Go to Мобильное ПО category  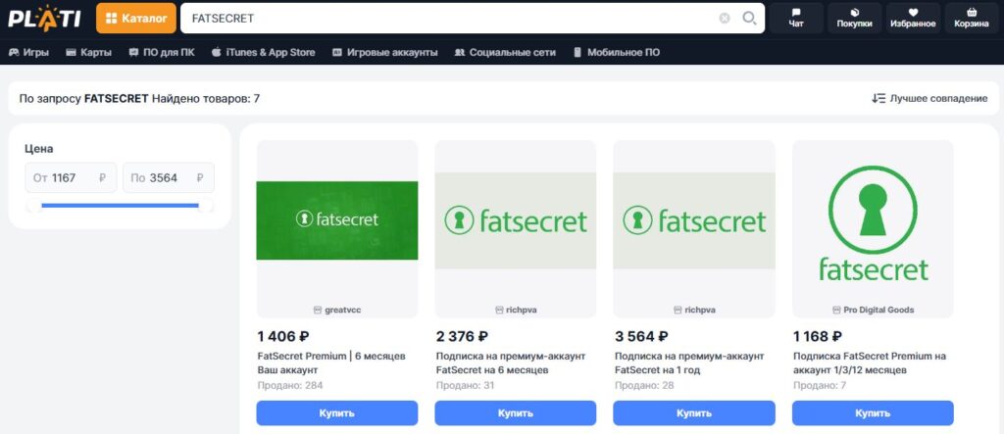click(616, 53)
